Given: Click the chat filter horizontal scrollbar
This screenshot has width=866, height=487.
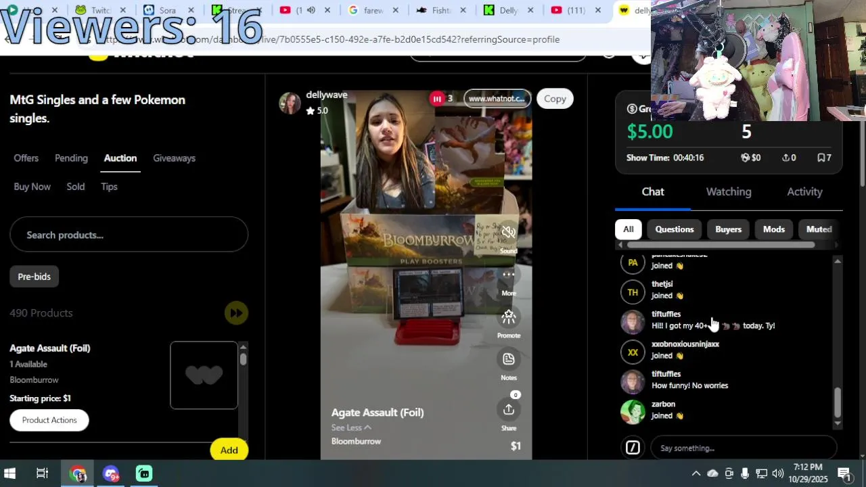Looking at the screenshot, I should (721, 245).
